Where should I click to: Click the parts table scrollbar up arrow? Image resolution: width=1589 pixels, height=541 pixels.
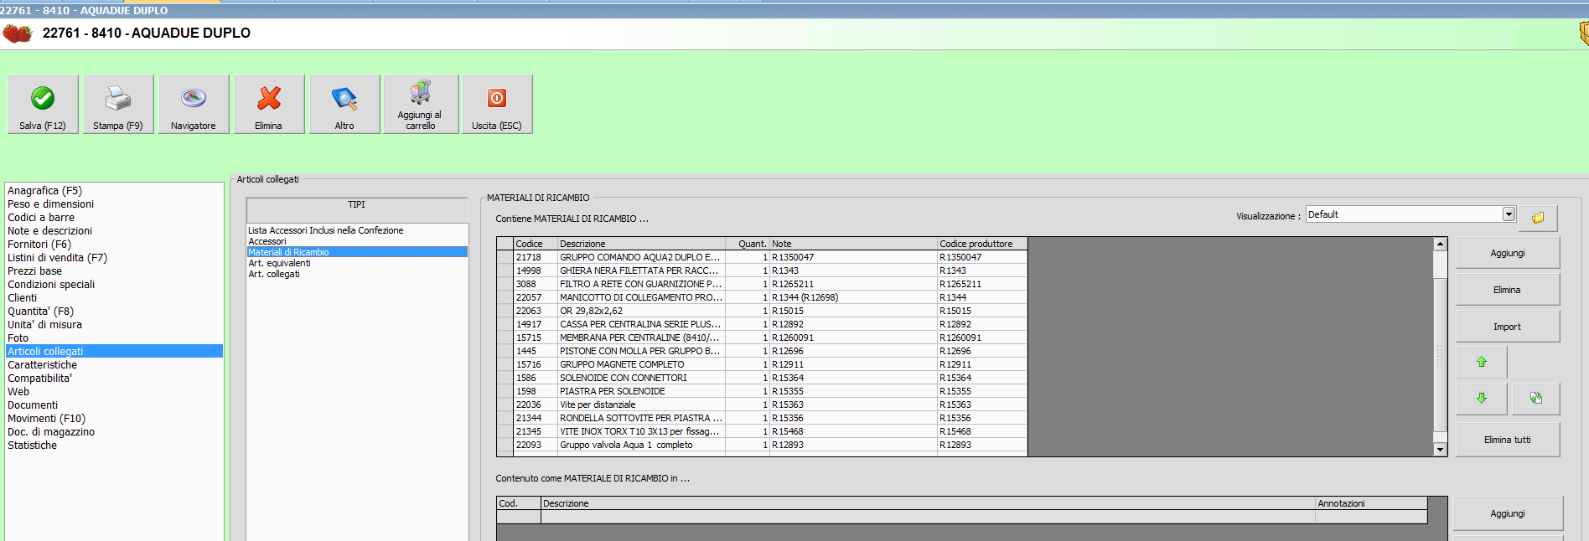tap(1440, 245)
